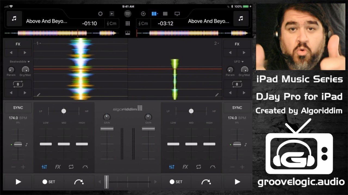Screen dimensions: 348x195
Task: Open deck 2 key Cm
Action: pos(143,24)
